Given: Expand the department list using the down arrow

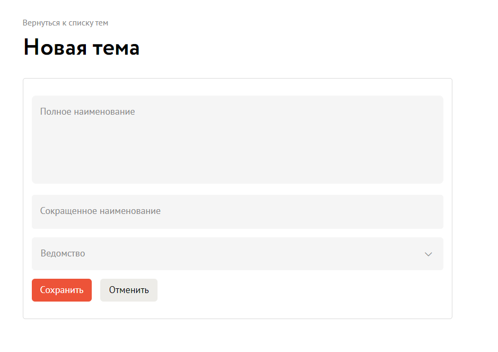Looking at the screenshot, I should [x=428, y=254].
